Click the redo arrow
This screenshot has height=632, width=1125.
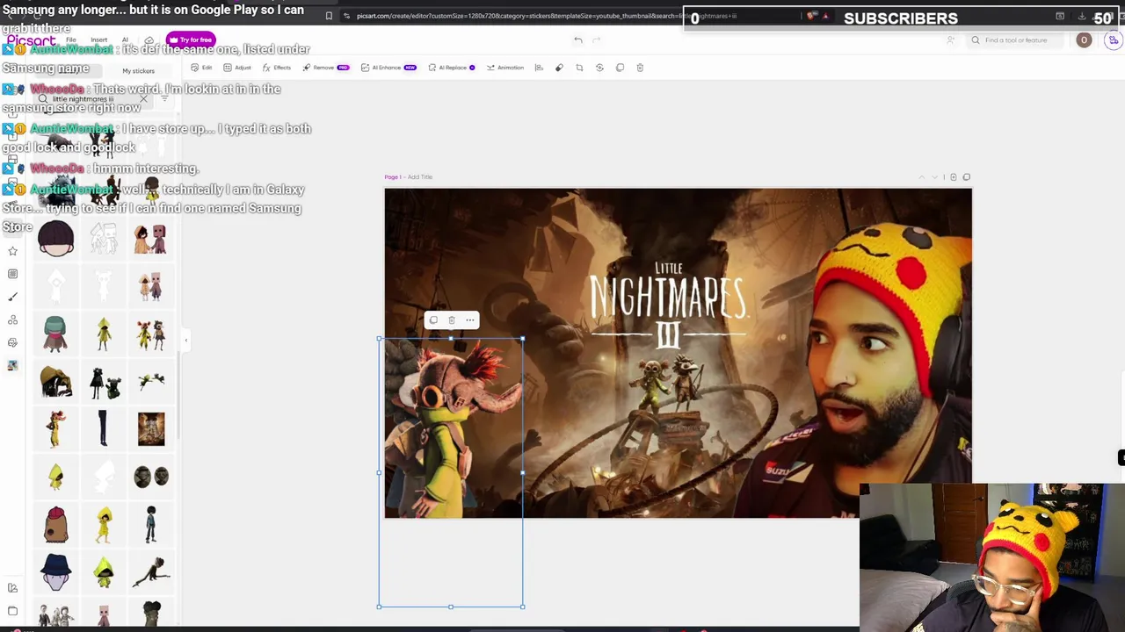pos(596,39)
